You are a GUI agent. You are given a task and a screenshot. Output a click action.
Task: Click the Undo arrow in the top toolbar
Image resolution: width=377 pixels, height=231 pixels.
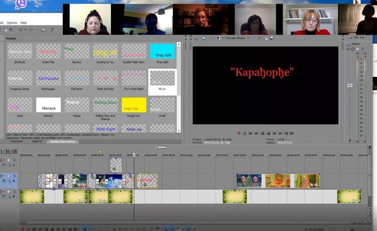pyautogui.click(x=20, y=29)
